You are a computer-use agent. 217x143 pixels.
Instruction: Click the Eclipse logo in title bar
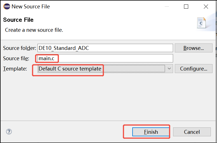(6, 6)
